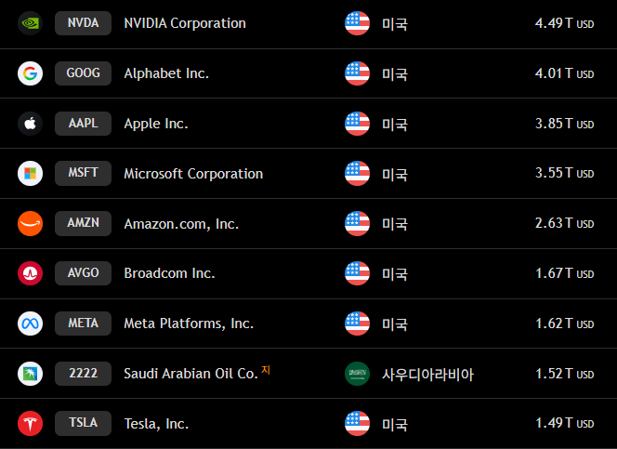Screen dimensions: 617x449
Task: Click the US flag in Tesla row
Action: [x=358, y=424]
